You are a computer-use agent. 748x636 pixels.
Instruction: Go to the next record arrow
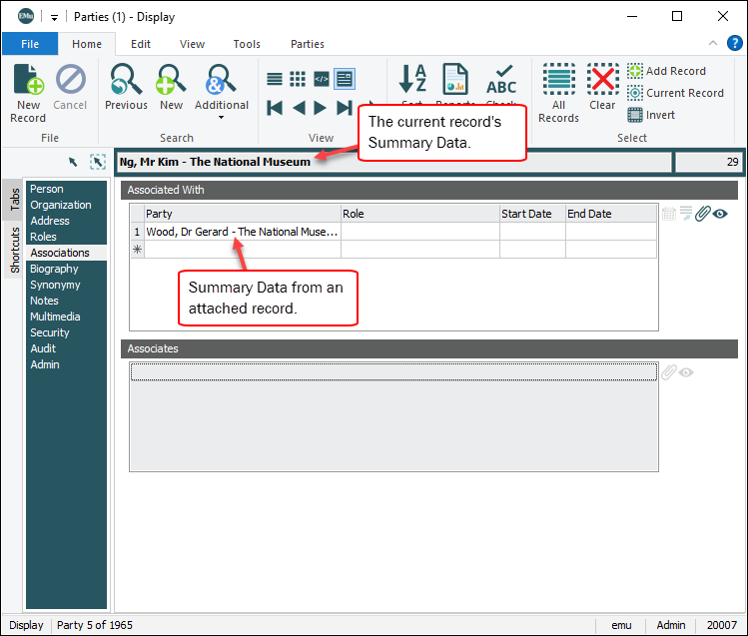click(321, 108)
